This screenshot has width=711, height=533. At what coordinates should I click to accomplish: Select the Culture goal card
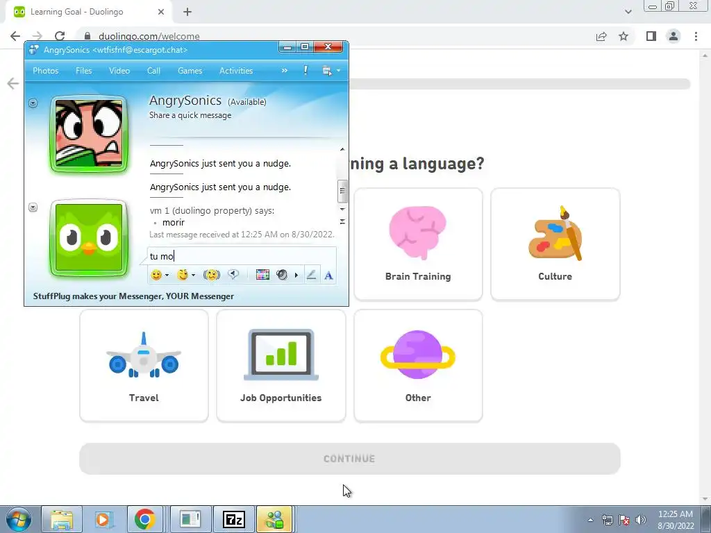[x=555, y=244]
